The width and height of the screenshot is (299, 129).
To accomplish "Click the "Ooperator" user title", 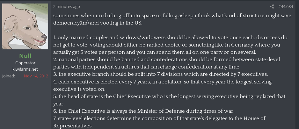I will (x=25, y=63).
